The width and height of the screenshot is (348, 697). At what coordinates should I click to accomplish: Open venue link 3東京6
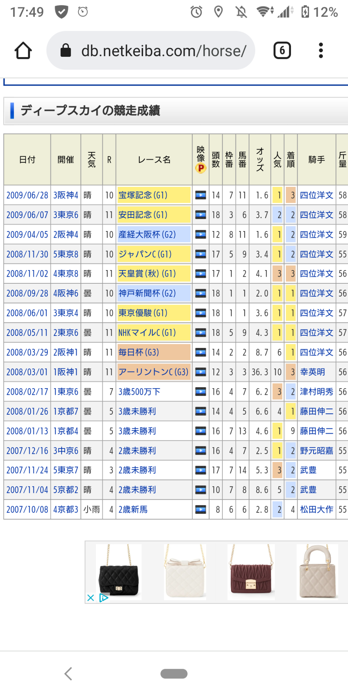(x=66, y=215)
